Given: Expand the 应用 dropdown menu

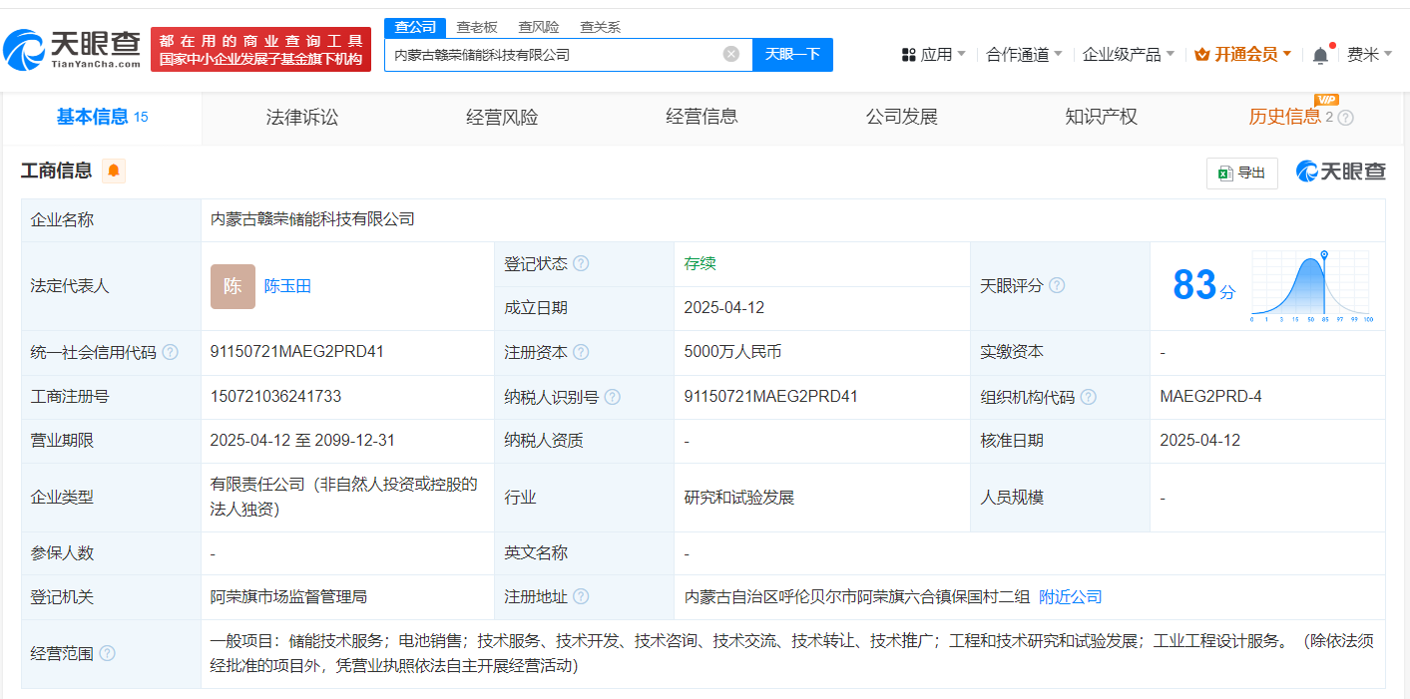Looking at the screenshot, I should tap(934, 55).
